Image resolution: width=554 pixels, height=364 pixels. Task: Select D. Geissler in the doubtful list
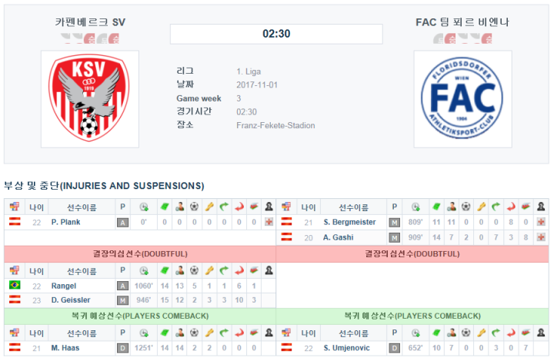[71, 300]
